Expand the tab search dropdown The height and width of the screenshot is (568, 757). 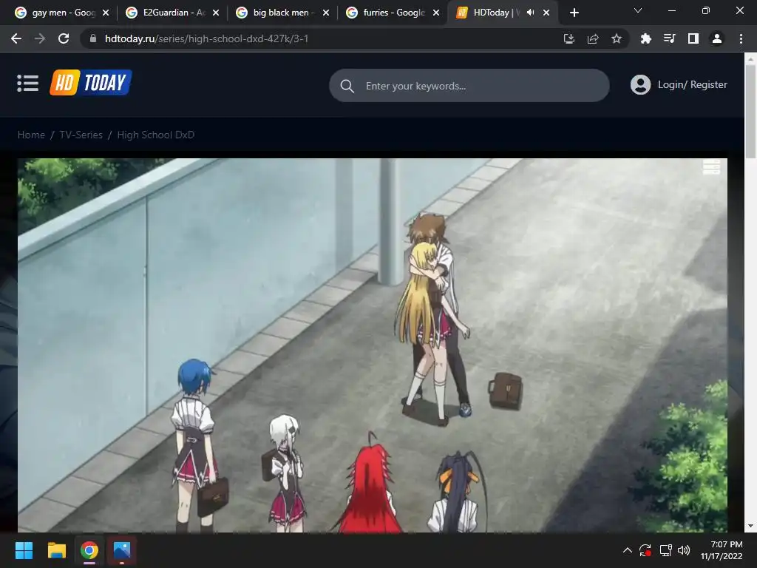(x=638, y=10)
